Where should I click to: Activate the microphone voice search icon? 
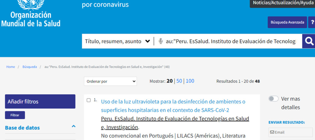(x=161, y=41)
